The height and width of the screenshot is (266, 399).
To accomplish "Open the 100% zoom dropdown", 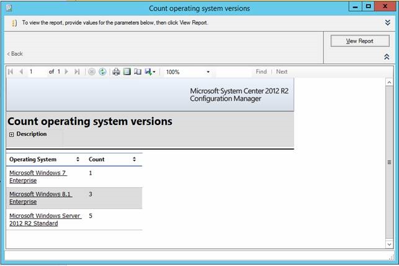I will (208, 72).
